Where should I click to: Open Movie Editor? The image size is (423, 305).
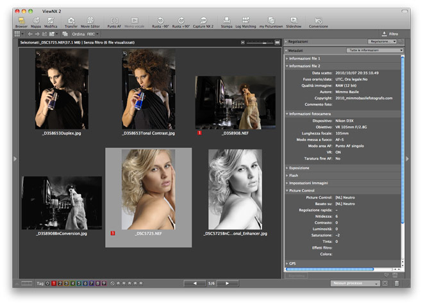90,21
